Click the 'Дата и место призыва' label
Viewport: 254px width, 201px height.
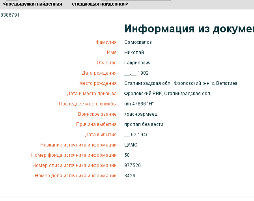[x=92, y=94]
